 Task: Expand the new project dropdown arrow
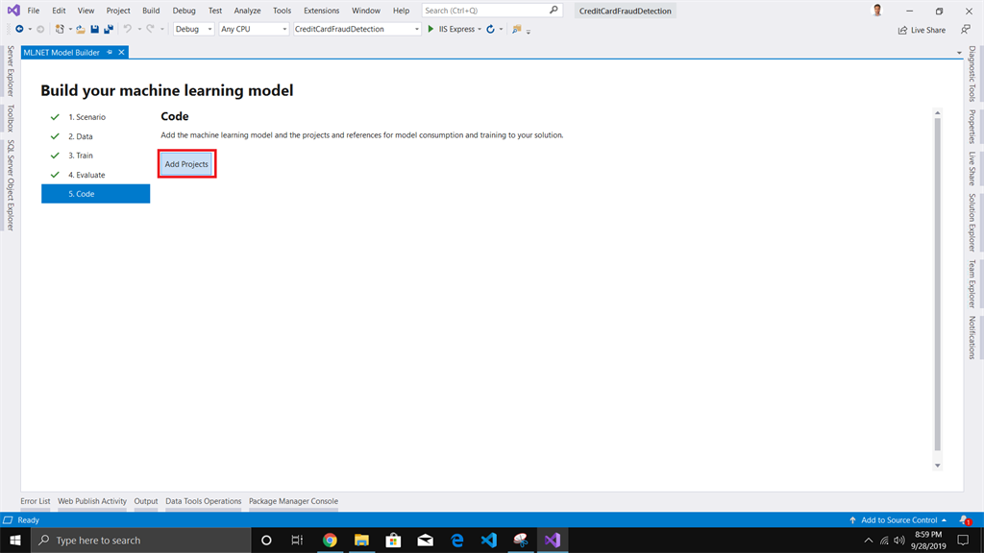69,29
